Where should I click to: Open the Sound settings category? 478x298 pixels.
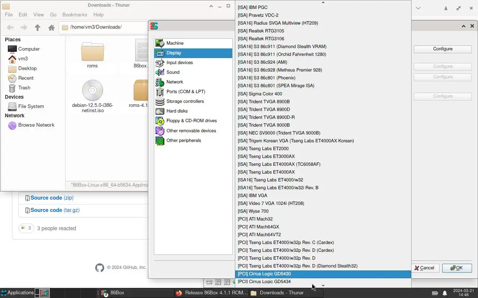(193, 72)
